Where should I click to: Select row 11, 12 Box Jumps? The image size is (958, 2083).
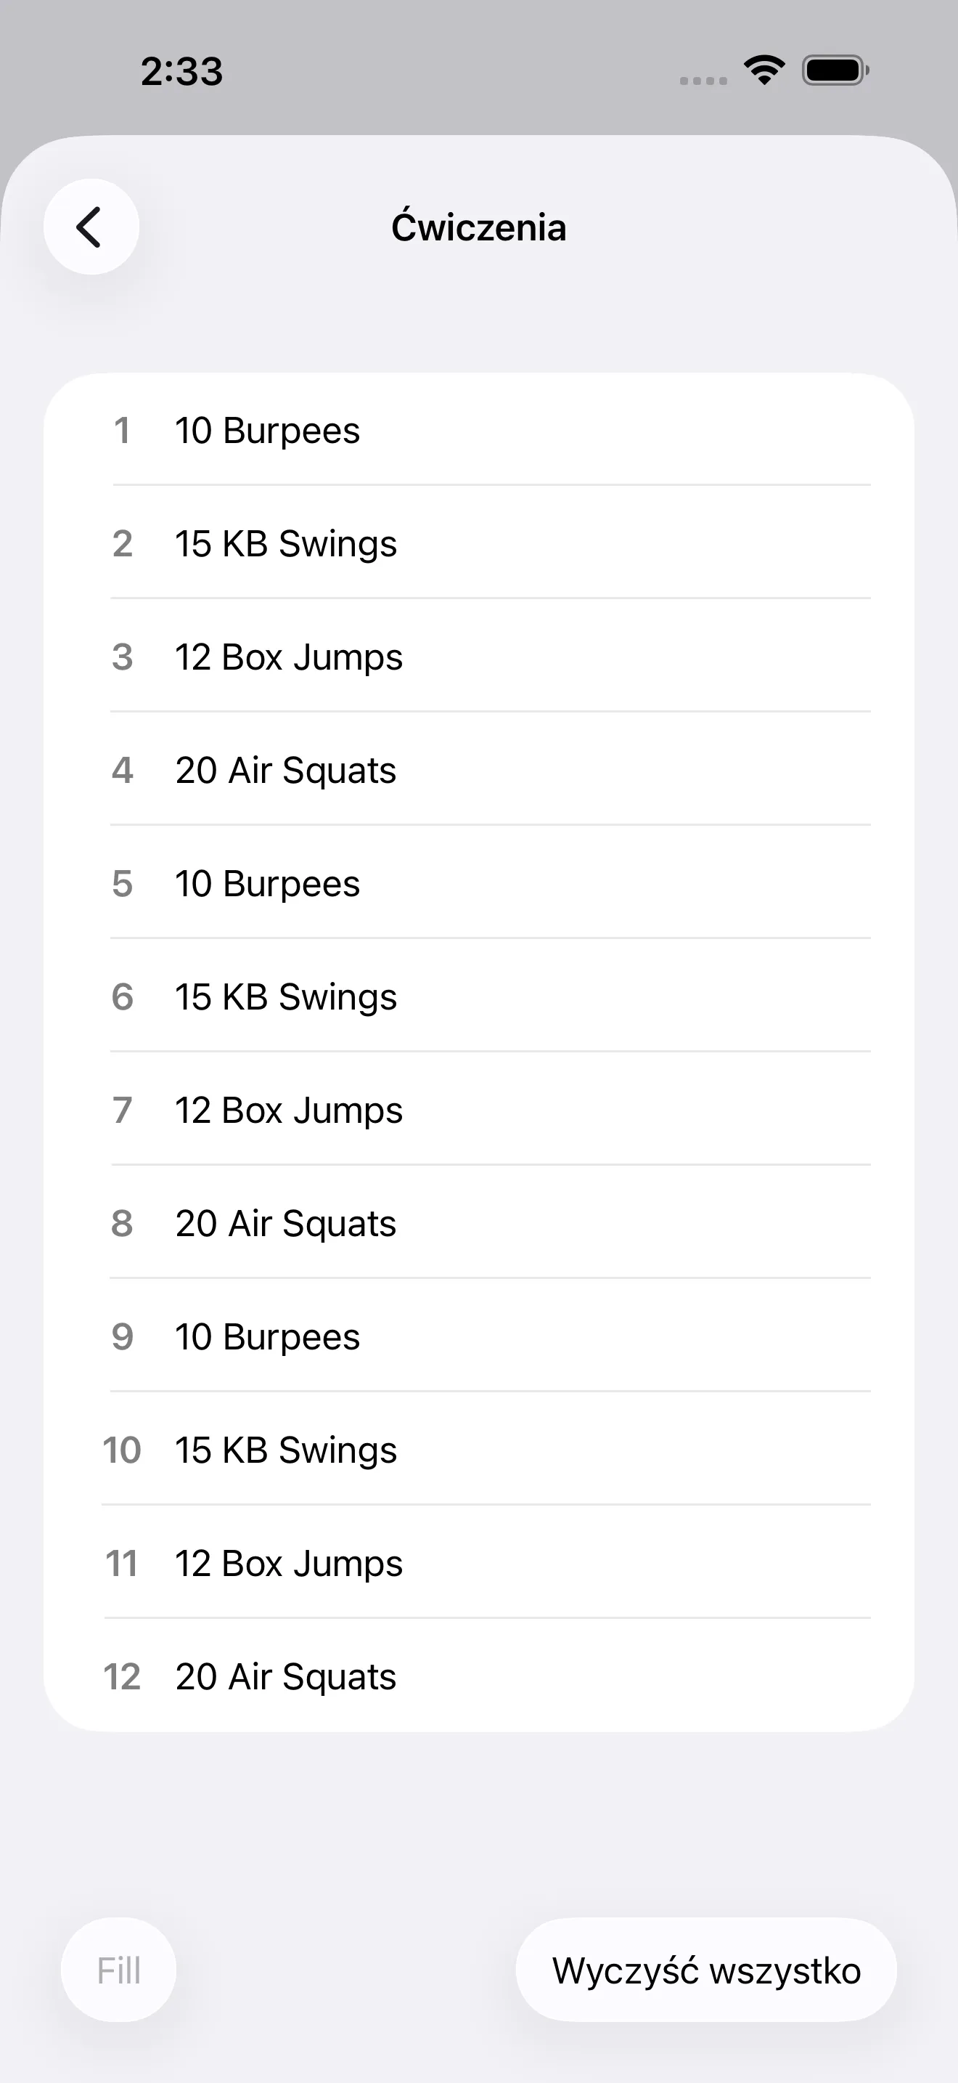[478, 1562]
